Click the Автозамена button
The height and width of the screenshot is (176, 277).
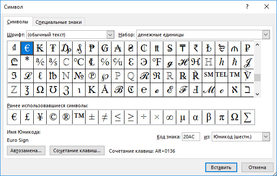pyautogui.click(x=26, y=150)
